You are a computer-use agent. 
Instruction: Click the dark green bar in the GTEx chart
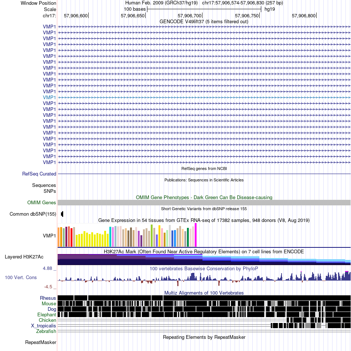[x=188, y=237]
